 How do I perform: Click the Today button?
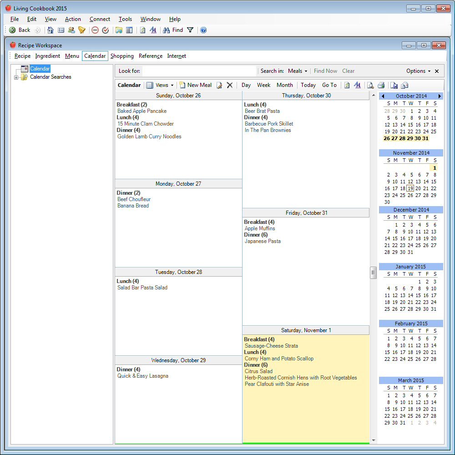308,85
